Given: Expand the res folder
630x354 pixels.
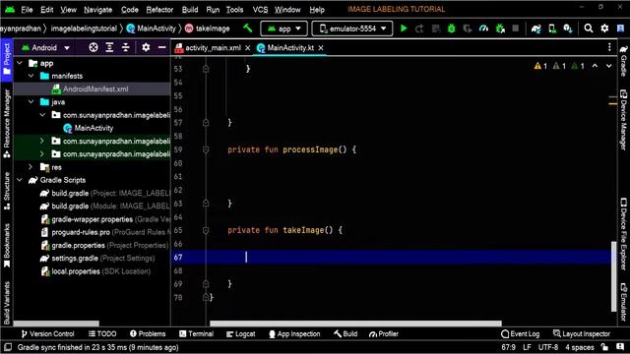Looking at the screenshot, I should [x=31, y=167].
